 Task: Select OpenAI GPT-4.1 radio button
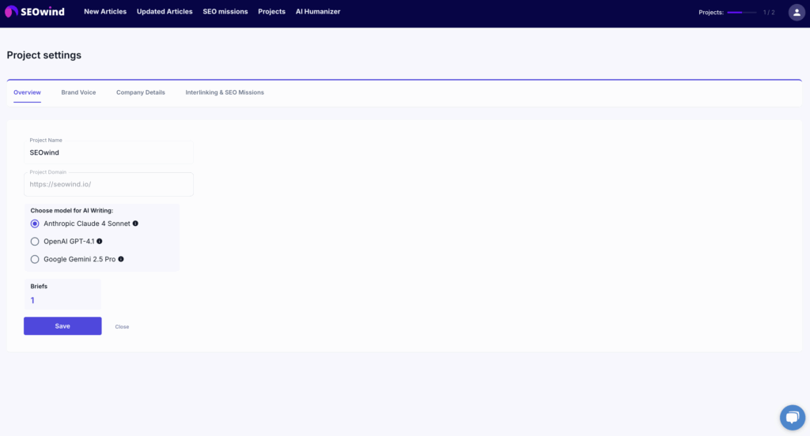[35, 242]
